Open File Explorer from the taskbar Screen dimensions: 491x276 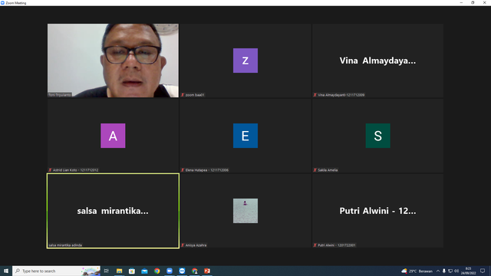coord(120,271)
